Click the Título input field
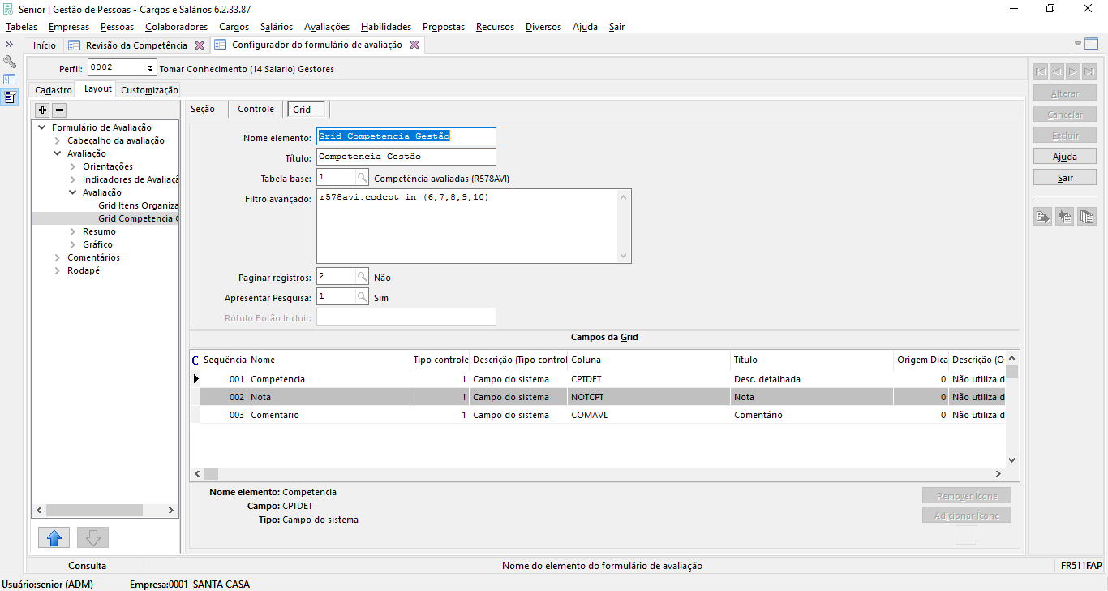The width and height of the screenshot is (1108, 591). click(406, 156)
